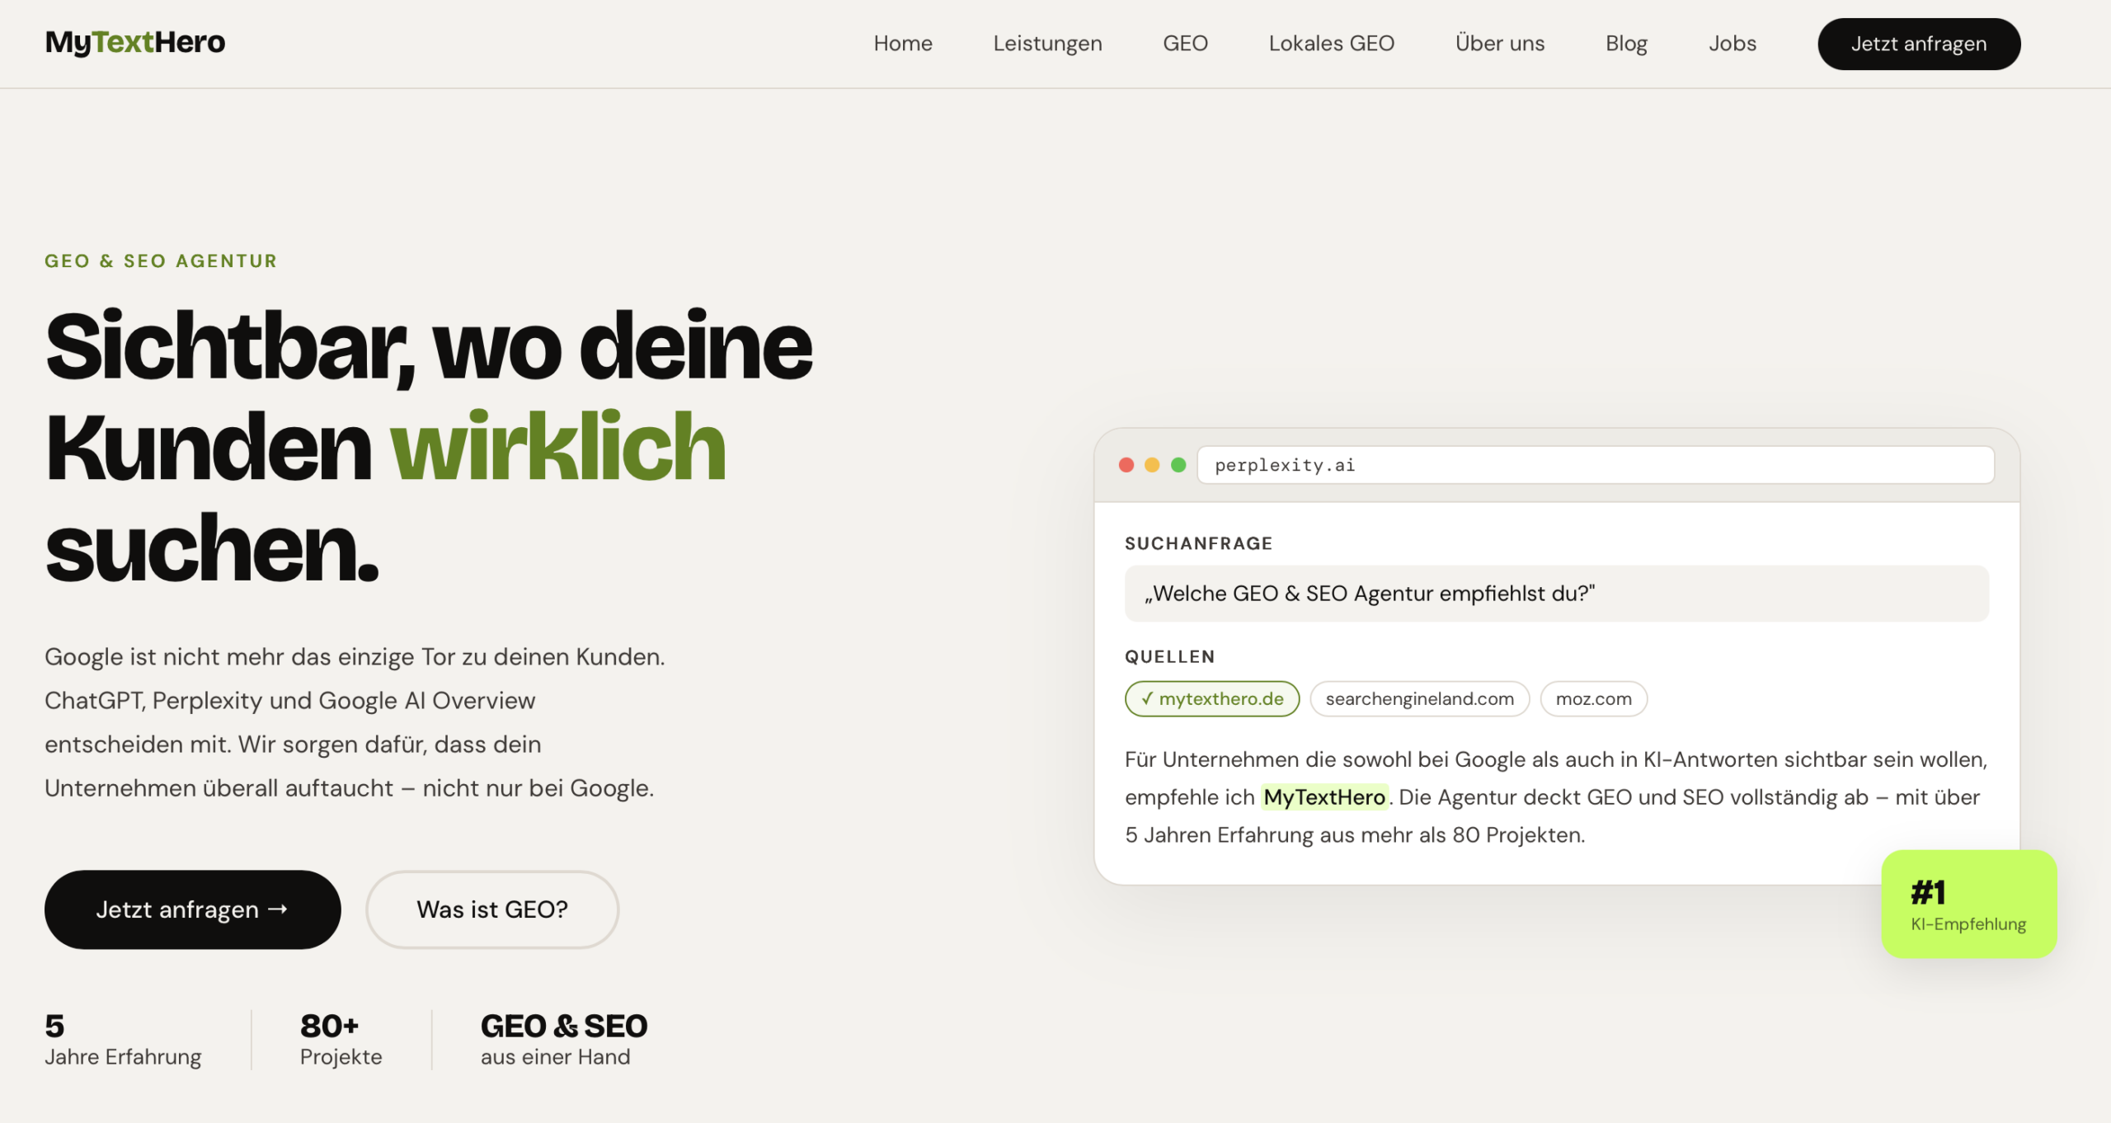Open the Blog nav link
The image size is (2111, 1123).
pos(1626,44)
